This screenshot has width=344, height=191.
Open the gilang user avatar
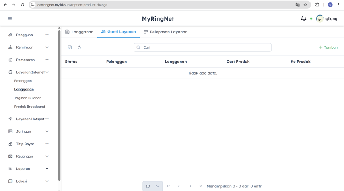point(320,18)
